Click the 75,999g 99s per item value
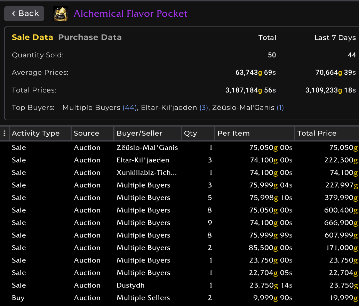This screenshot has height=306, width=359. click(x=271, y=235)
